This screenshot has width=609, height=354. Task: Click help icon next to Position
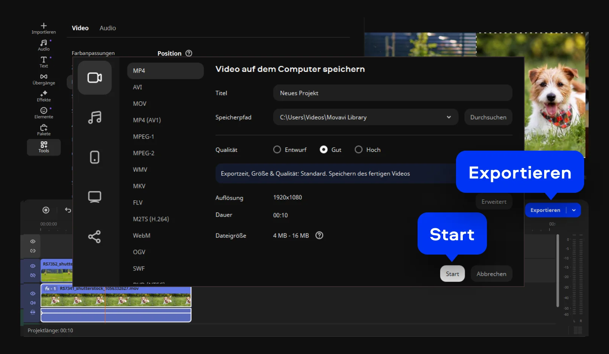click(x=189, y=53)
